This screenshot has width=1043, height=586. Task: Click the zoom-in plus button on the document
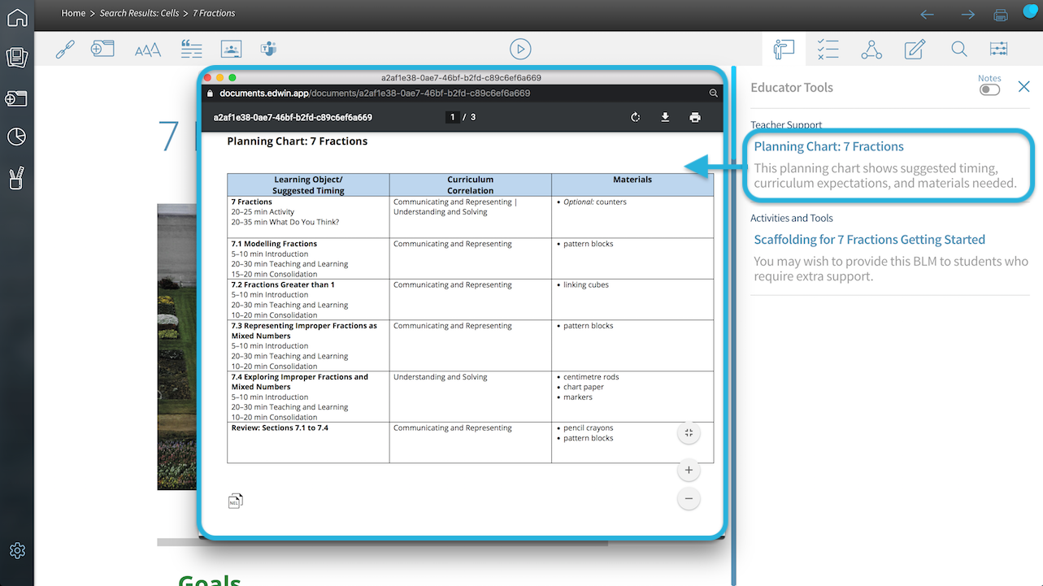pyautogui.click(x=689, y=470)
